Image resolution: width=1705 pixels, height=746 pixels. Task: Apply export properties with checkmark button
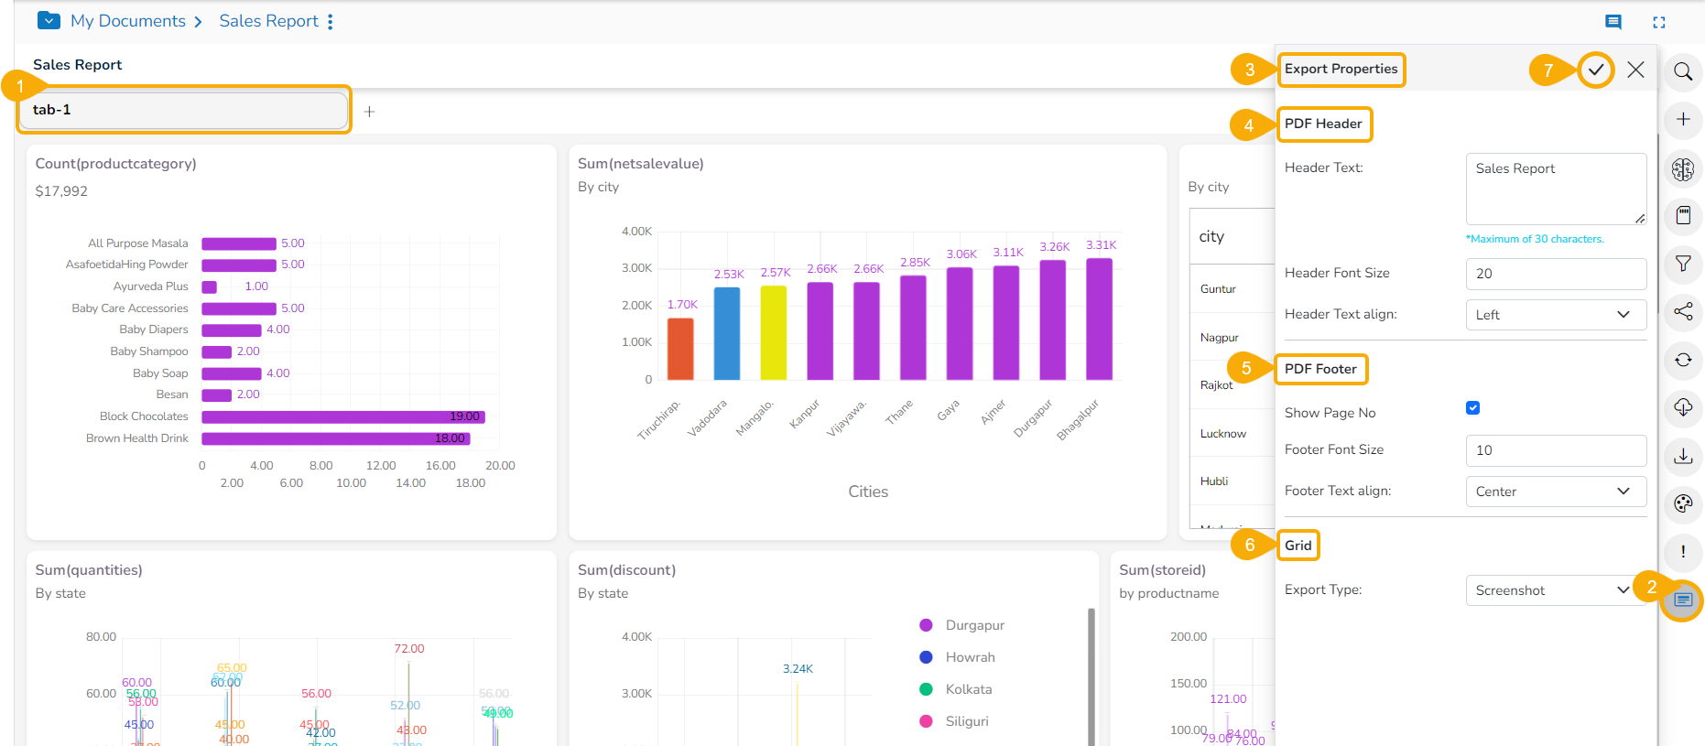click(1595, 70)
